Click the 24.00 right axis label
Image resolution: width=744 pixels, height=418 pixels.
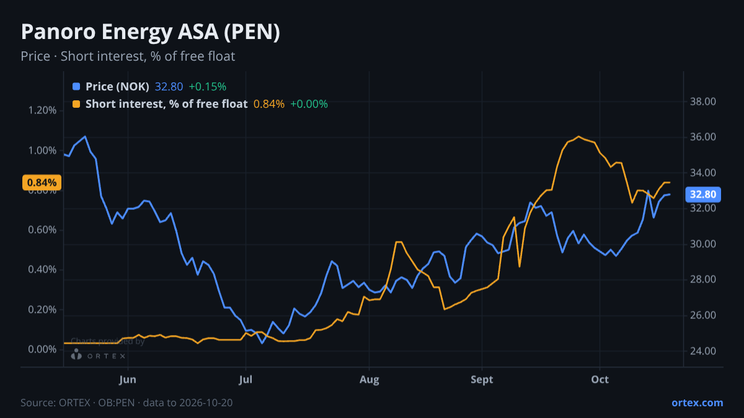pos(704,351)
